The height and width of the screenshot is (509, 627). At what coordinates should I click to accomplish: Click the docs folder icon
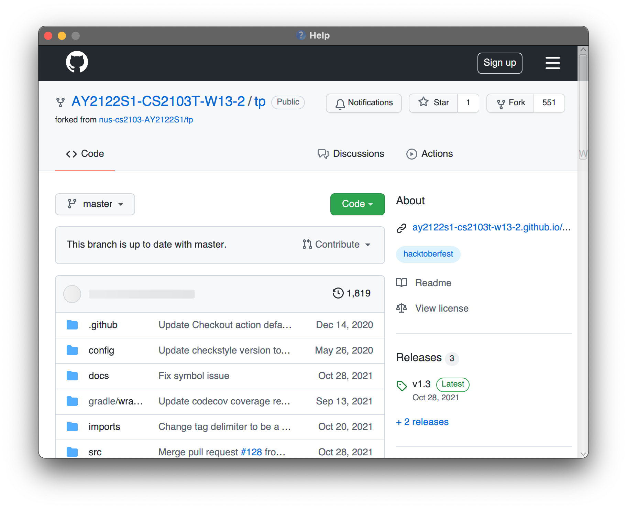click(72, 376)
